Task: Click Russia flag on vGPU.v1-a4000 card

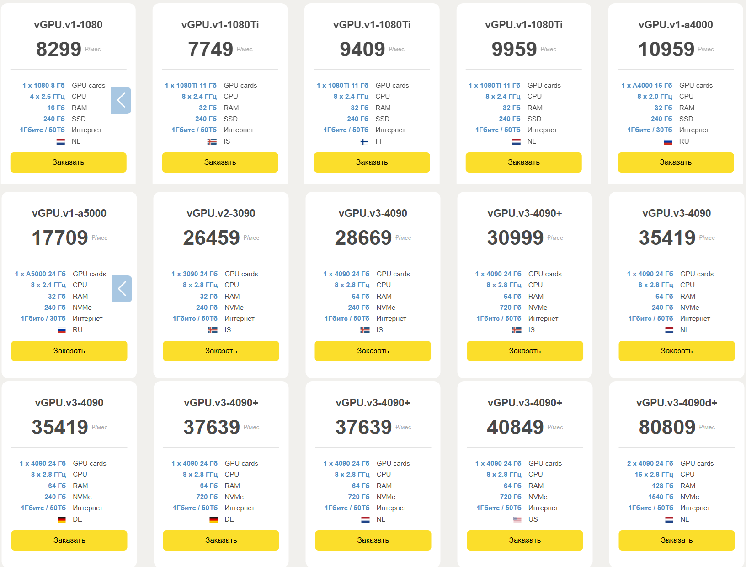Action: point(668,142)
